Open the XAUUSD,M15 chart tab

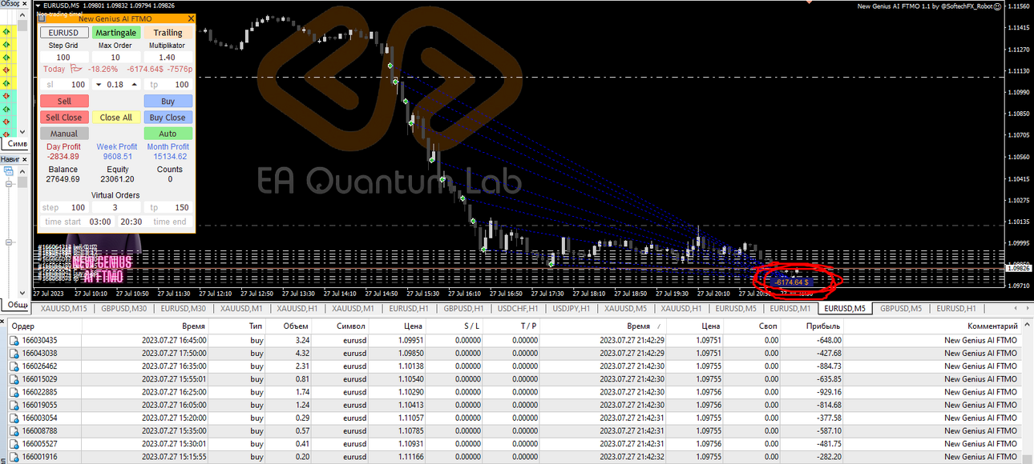pos(64,308)
